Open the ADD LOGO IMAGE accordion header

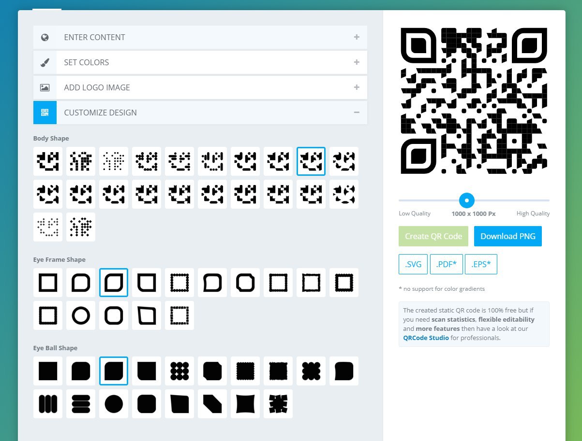[200, 87]
